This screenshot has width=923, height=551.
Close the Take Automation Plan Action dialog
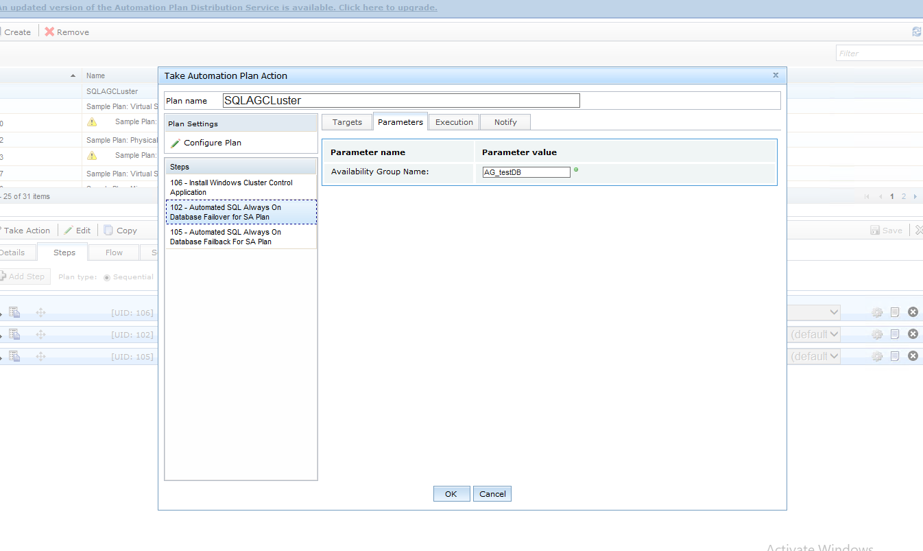tap(776, 75)
